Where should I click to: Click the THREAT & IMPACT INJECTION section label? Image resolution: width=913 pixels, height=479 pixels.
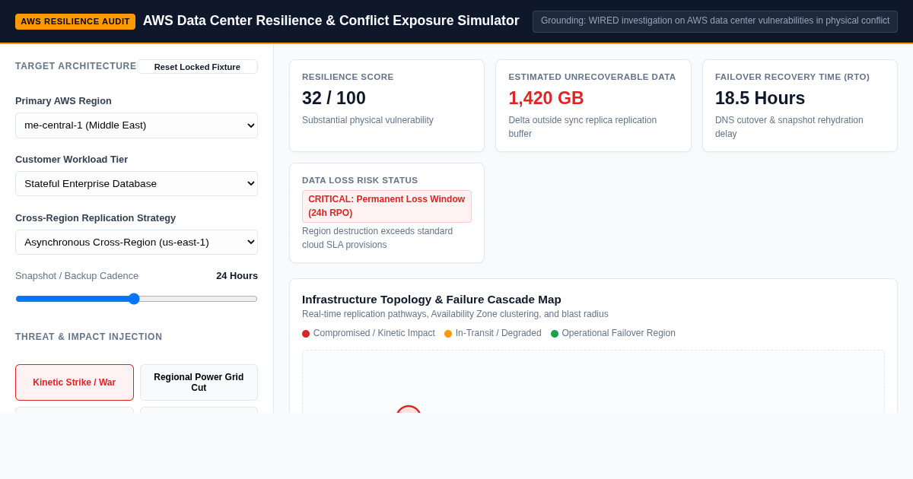pos(89,337)
